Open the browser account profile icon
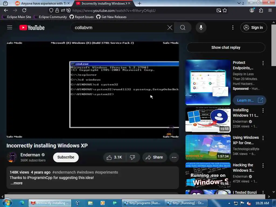The width and height of the screenshot is (276, 207). 252,11
